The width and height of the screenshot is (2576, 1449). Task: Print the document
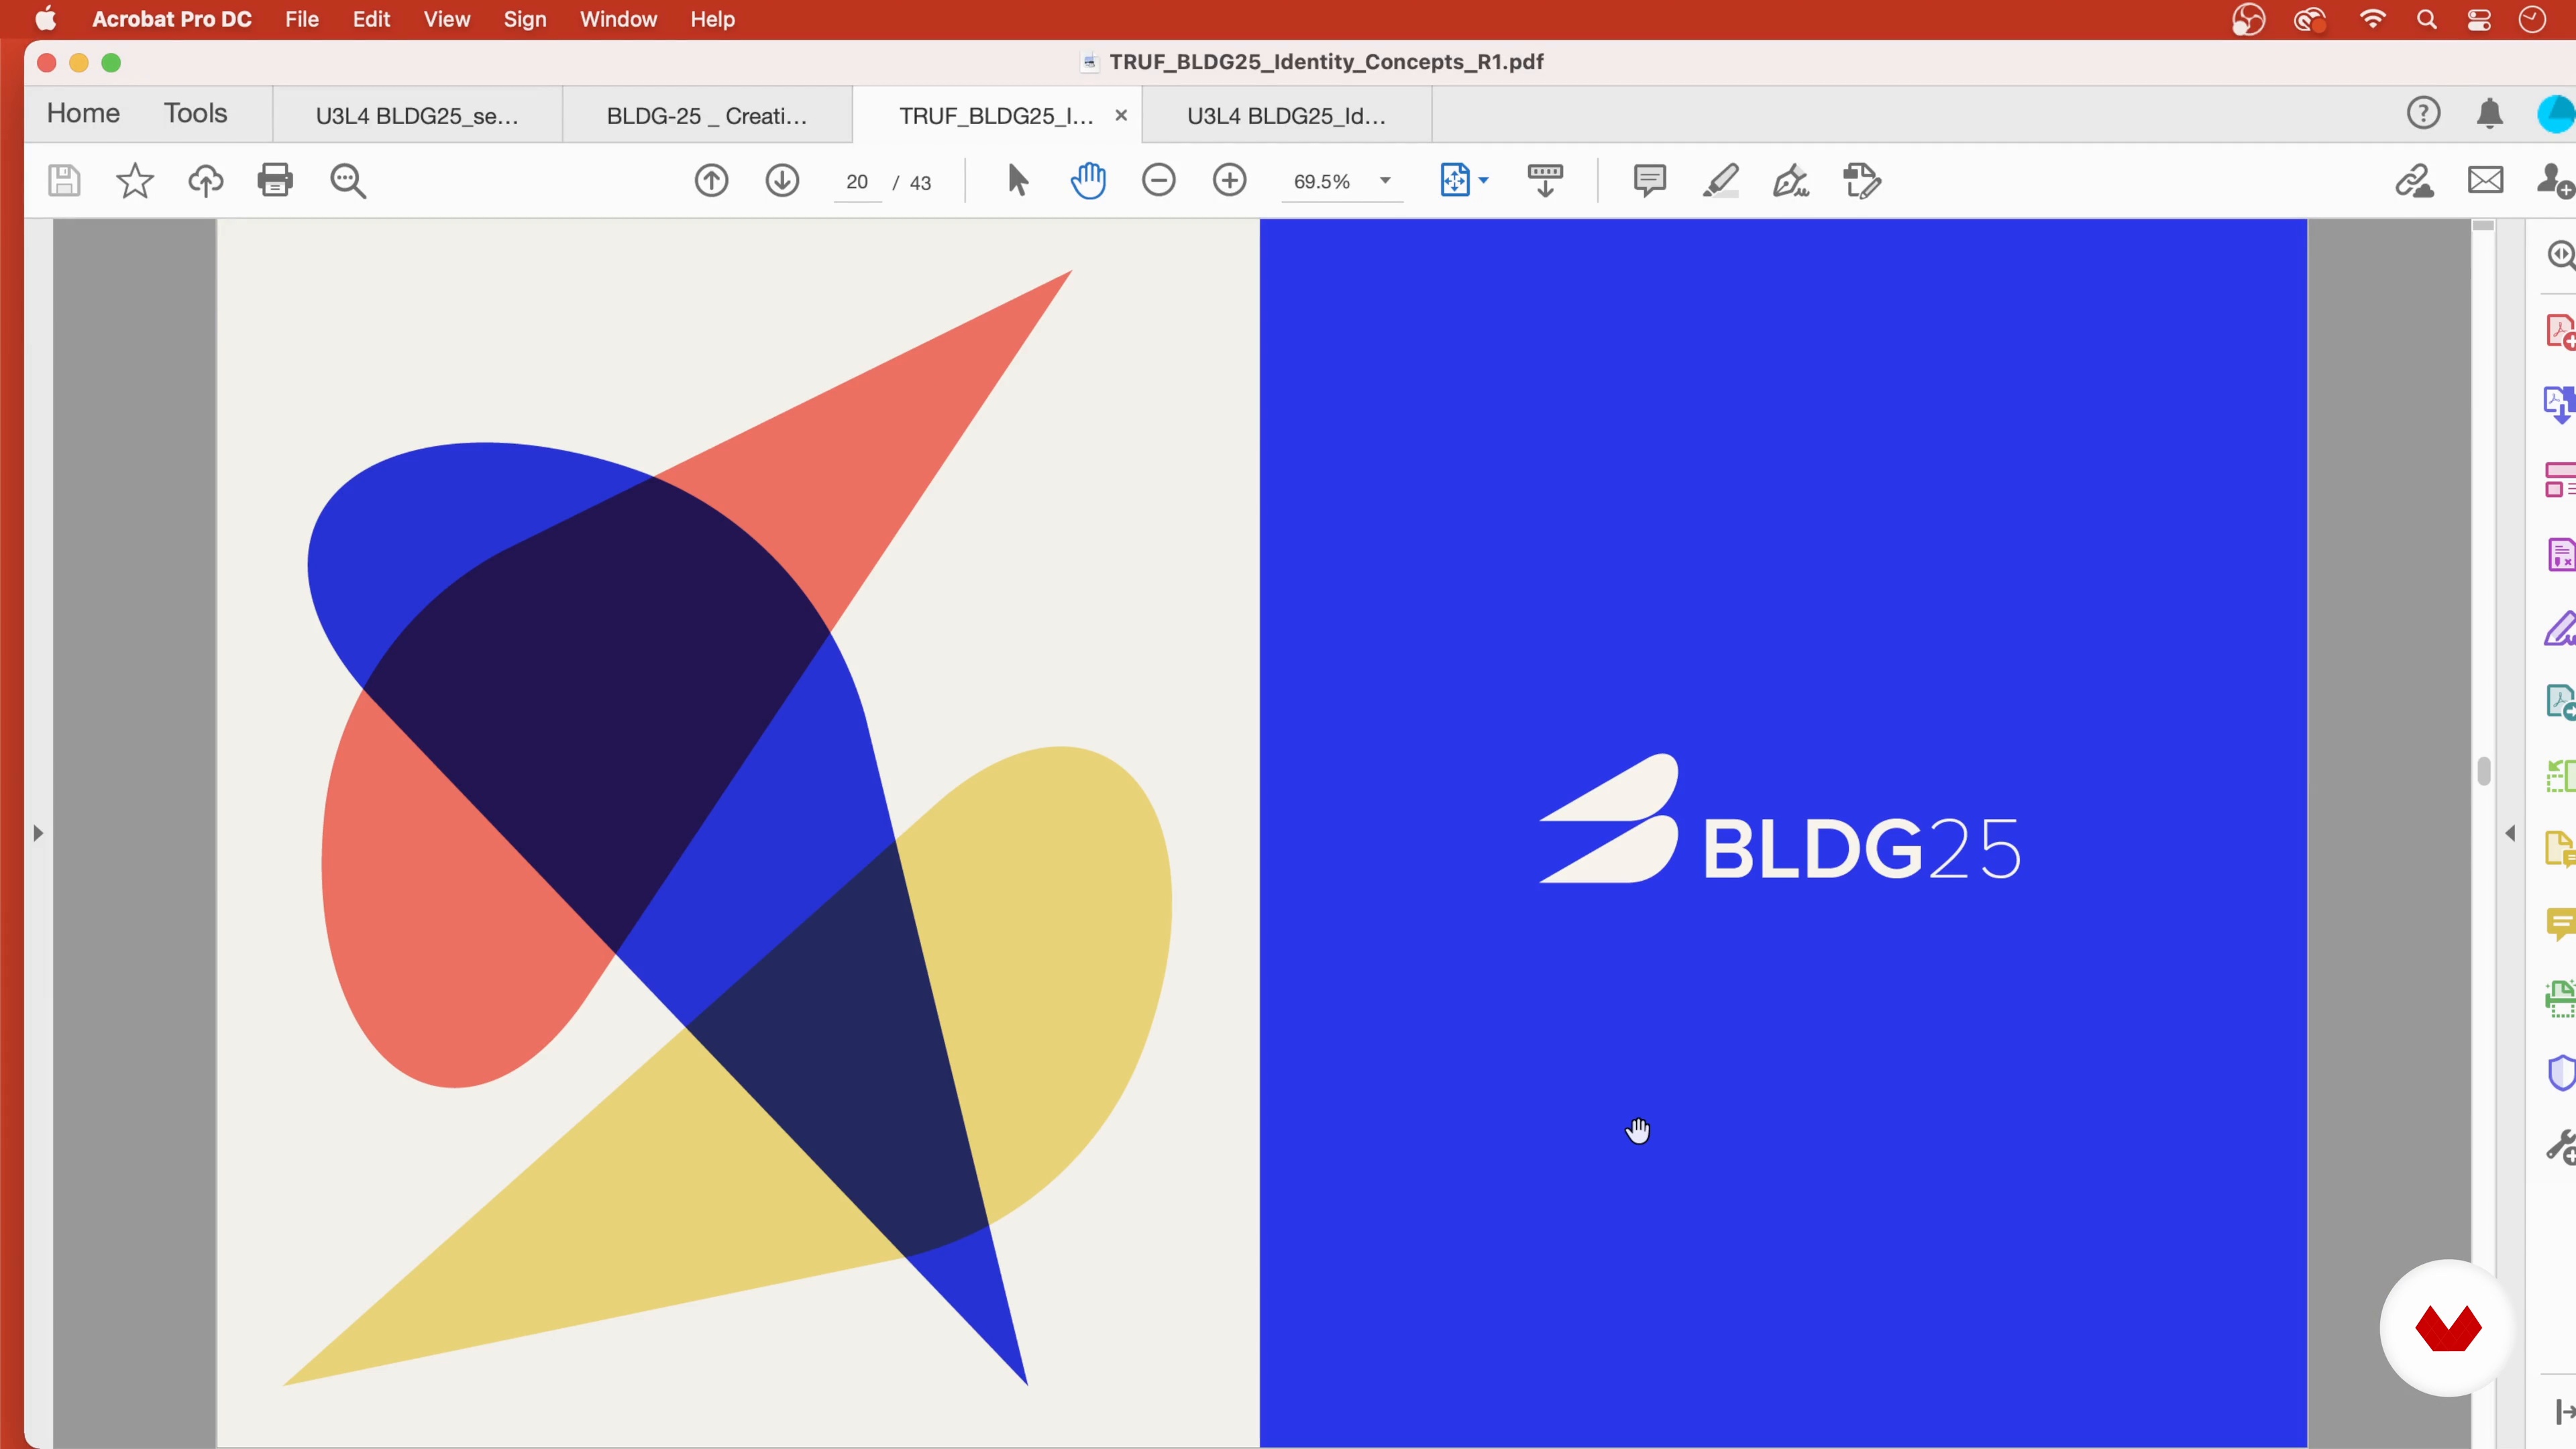275,180
